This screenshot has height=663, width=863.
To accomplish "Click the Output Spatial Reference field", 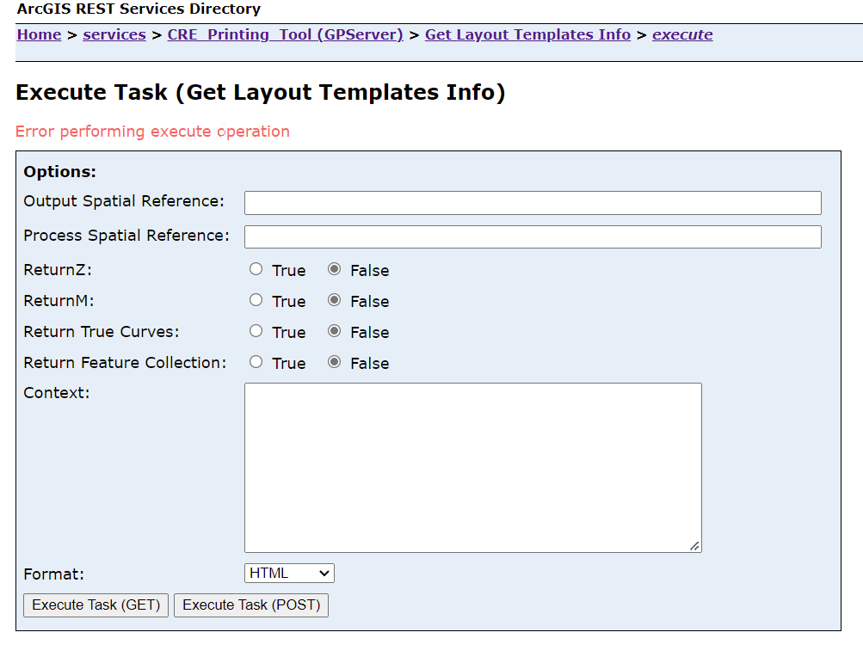I will (533, 203).
